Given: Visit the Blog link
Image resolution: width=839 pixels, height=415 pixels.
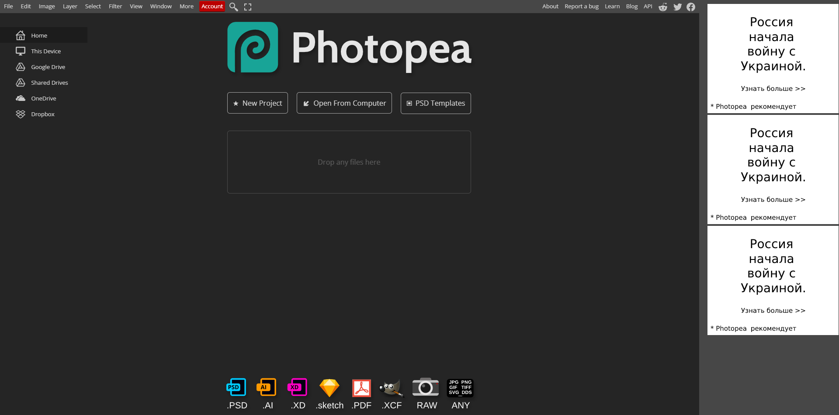Looking at the screenshot, I should click(631, 7).
